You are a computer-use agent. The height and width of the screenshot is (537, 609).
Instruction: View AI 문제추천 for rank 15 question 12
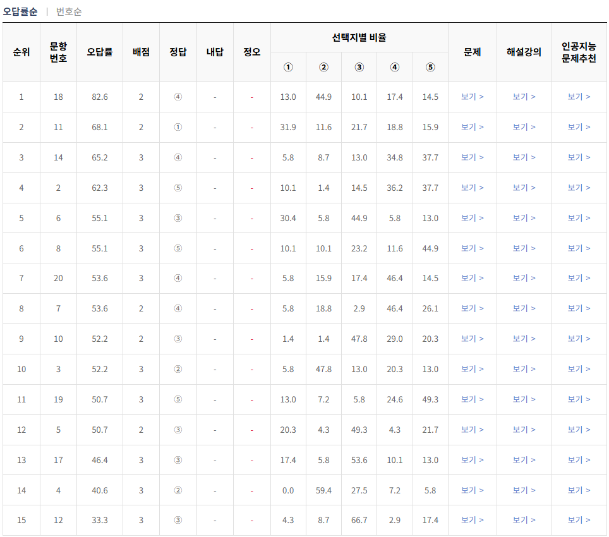tap(579, 520)
